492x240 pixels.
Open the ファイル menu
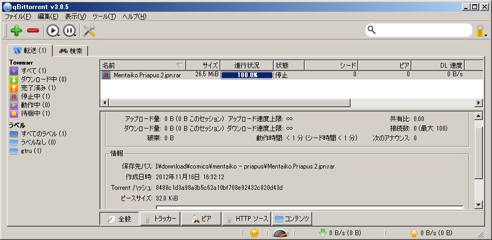(18, 17)
